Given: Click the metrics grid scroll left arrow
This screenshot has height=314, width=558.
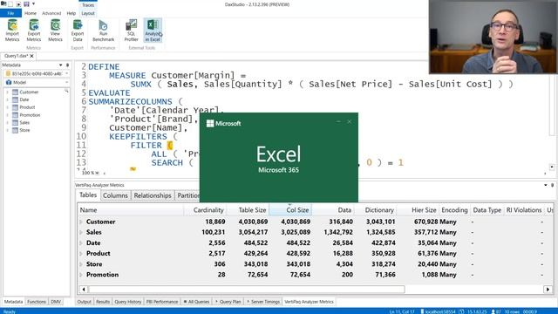Looking at the screenshot, I should [84, 290].
